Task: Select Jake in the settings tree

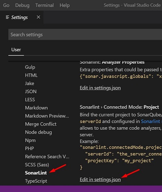Action: (30, 83)
